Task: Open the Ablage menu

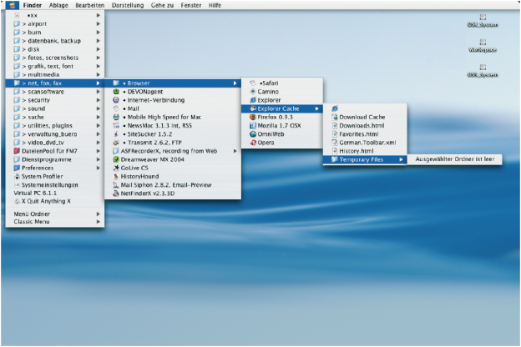Action: pyautogui.click(x=58, y=5)
